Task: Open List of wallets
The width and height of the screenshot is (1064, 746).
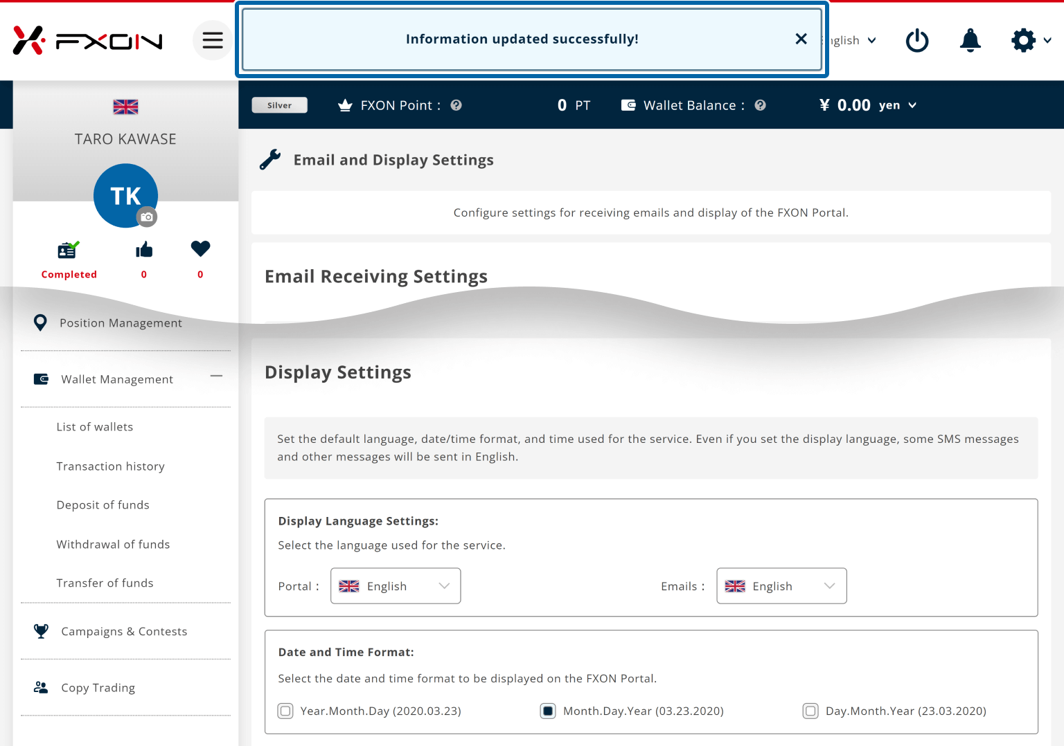Action: click(95, 427)
